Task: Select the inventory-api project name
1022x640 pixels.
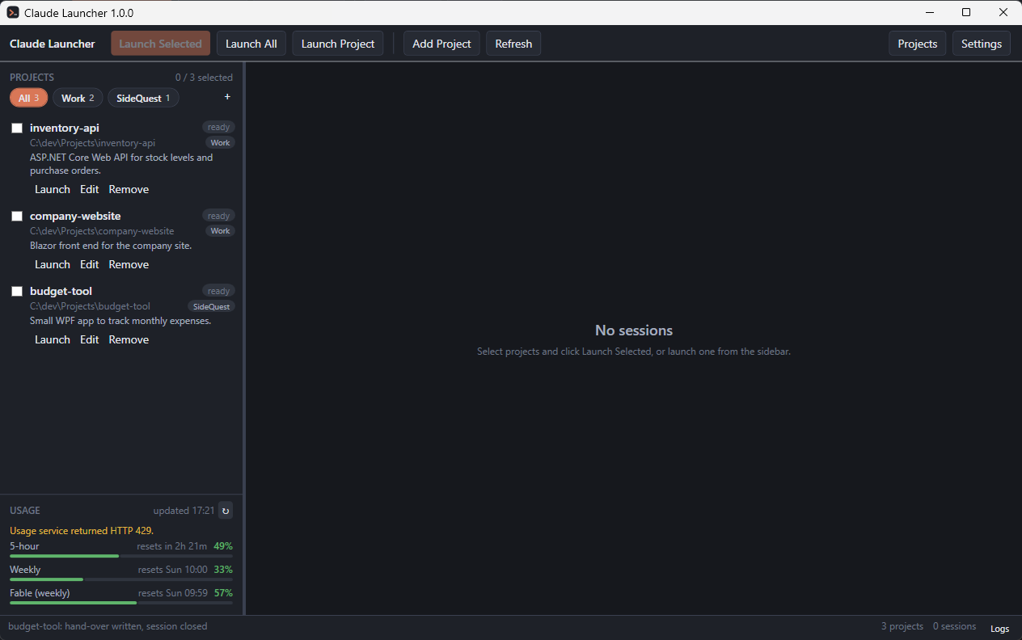Action: tap(65, 128)
